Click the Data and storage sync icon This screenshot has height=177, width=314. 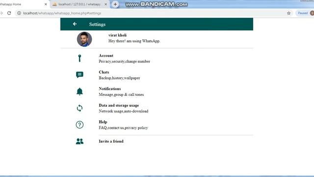pyautogui.click(x=79, y=108)
